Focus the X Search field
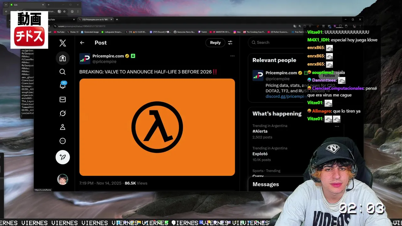402x226 pixels. pyautogui.click(x=278, y=42)
